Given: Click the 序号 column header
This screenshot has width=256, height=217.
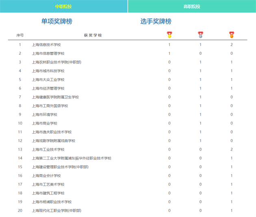Looking at the screenshot, I should click(20, 35).
